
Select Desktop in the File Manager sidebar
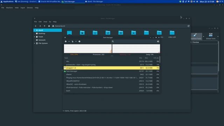pyautogui.click(x=48, y=34)
